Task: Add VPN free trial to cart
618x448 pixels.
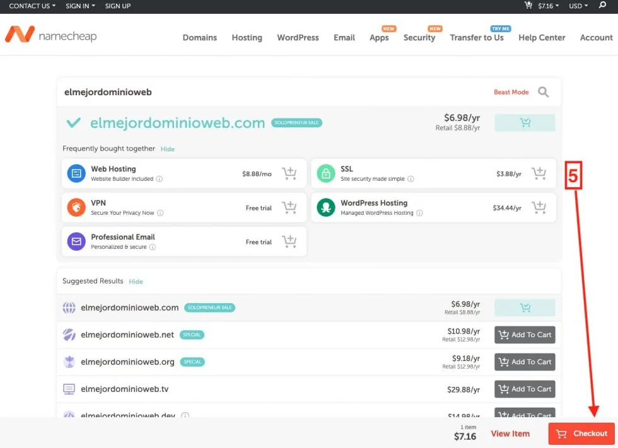Action: coord(289,207)
